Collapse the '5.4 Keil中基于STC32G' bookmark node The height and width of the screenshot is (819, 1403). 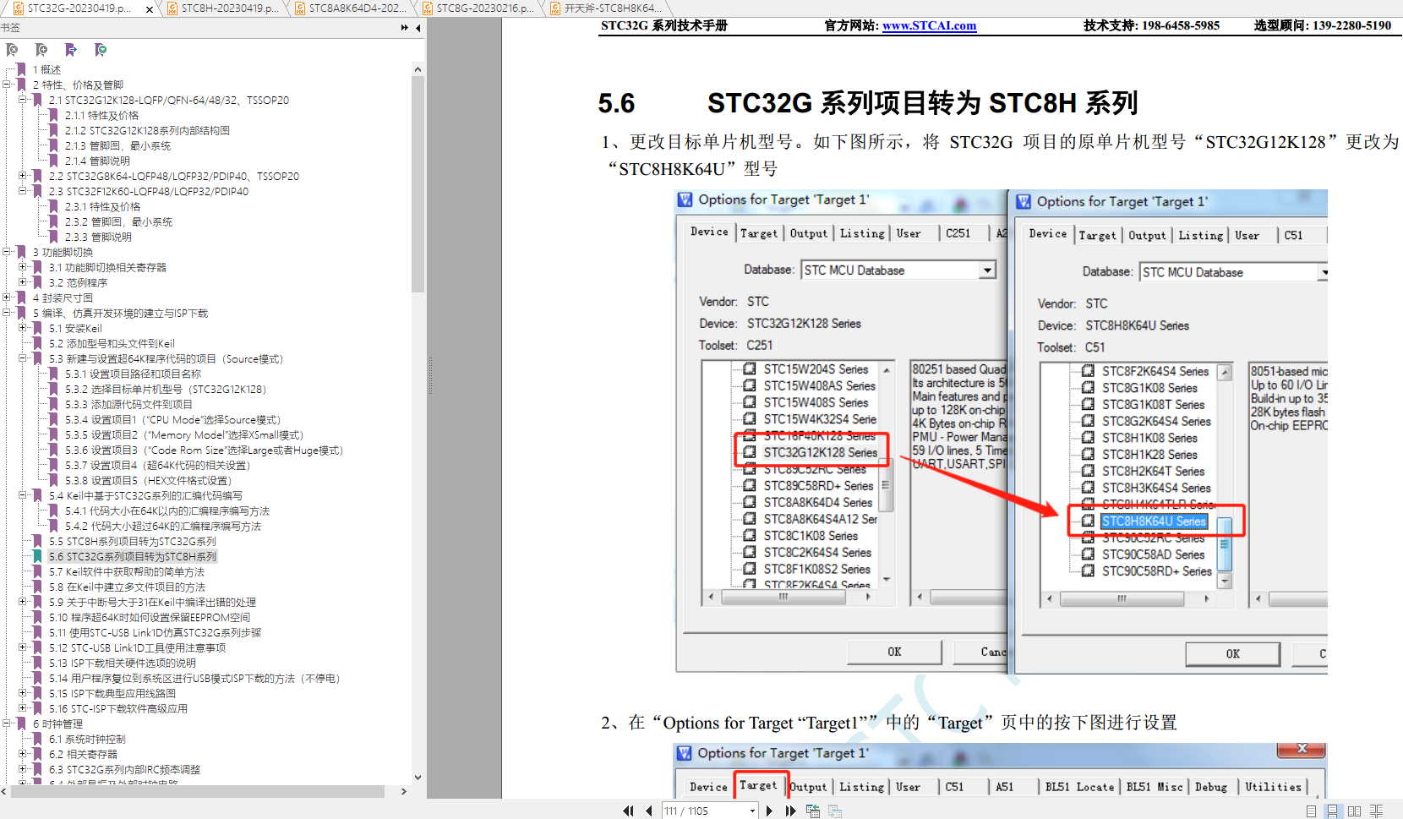pos(23,495)
